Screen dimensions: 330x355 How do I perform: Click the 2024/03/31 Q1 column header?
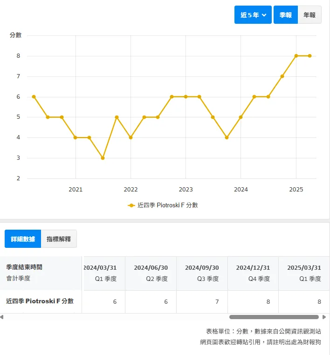(104, 273)
